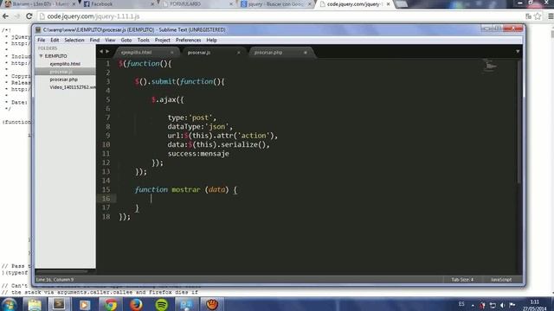Click the sidebar horizontal scrollbar
554x311 pixels.
pyautogui.click(x=61, y=271)
